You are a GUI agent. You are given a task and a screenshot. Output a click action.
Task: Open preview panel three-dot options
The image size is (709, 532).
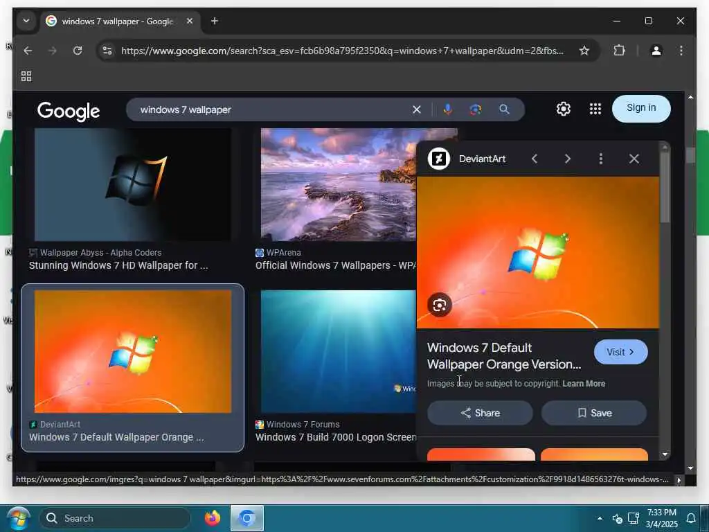(600, 159)
